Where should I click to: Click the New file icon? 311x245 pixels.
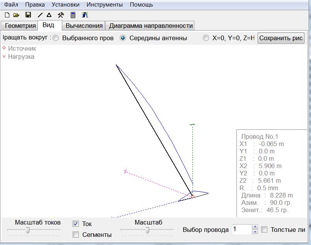[x=7, y=15]
